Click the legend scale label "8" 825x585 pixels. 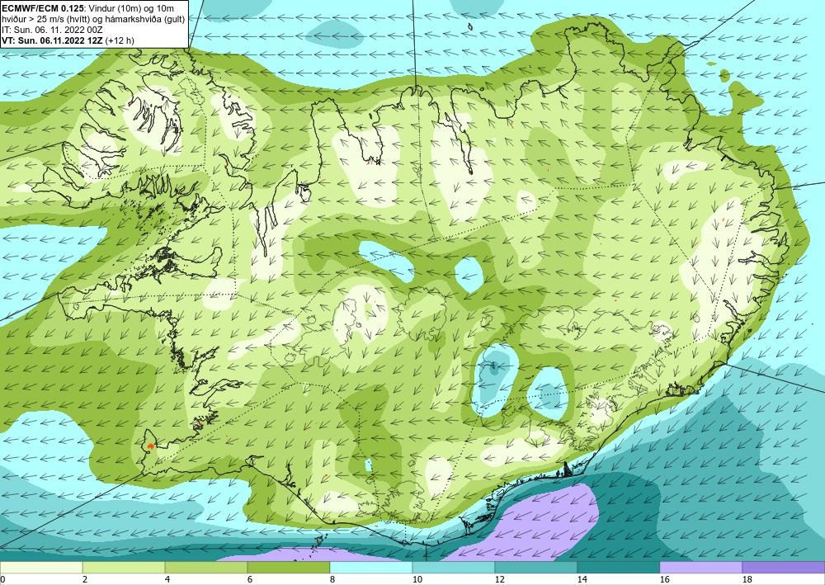pyautogui.click(x=332, y=580)
